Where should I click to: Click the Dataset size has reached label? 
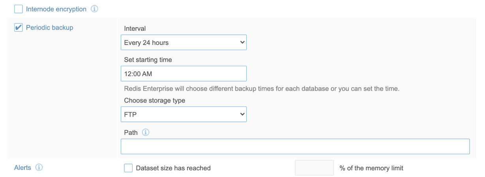[173, 168]
